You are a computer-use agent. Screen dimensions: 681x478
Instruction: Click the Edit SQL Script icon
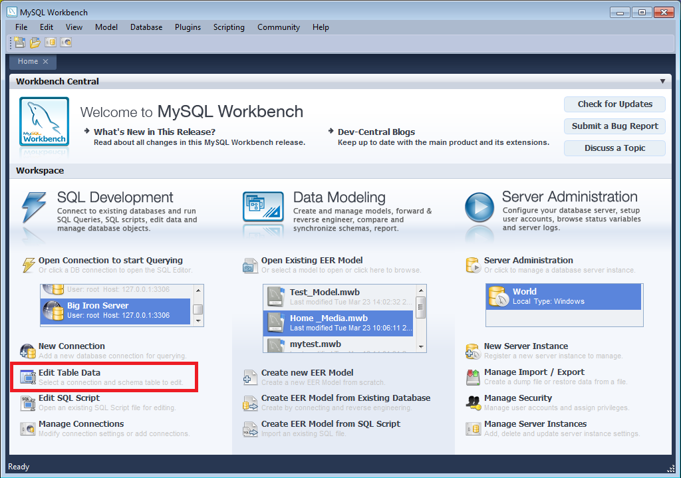tap(28, 403)
